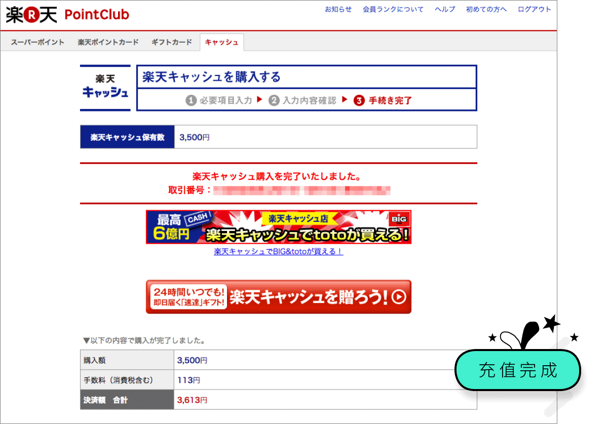Click the 楽天キャッシュ logo box
This screenshot has width=608, height=424.
(x=105, y=88)
